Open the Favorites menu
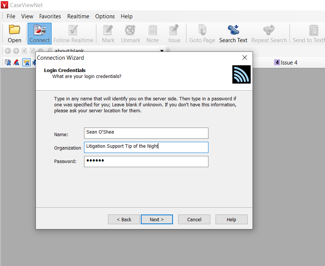Viewport: 325px width, 266px height. (50, 16)
